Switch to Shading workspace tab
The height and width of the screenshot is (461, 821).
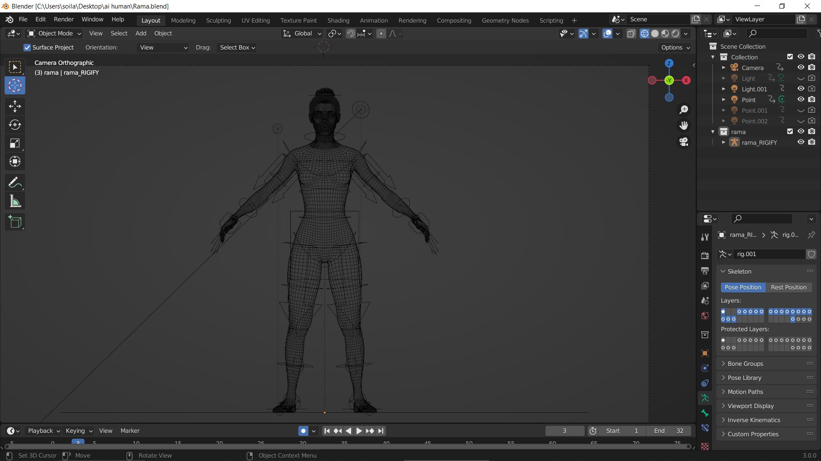(x=338, y=20)
